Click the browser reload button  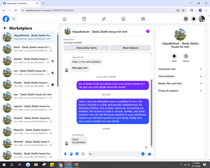[16, 10]
